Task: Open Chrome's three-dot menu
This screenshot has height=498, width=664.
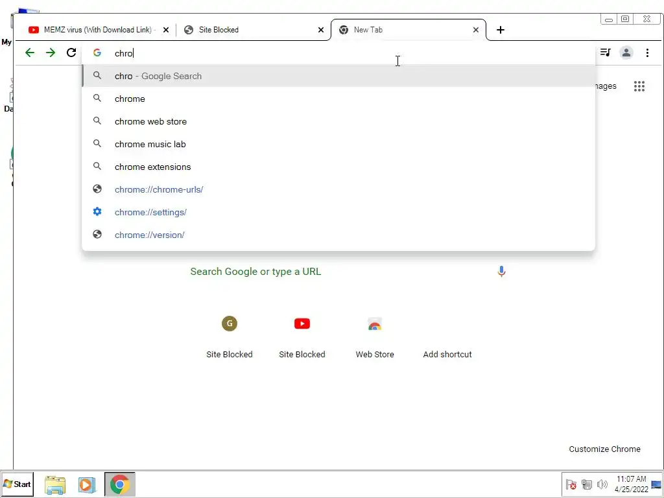Action: 647,53
